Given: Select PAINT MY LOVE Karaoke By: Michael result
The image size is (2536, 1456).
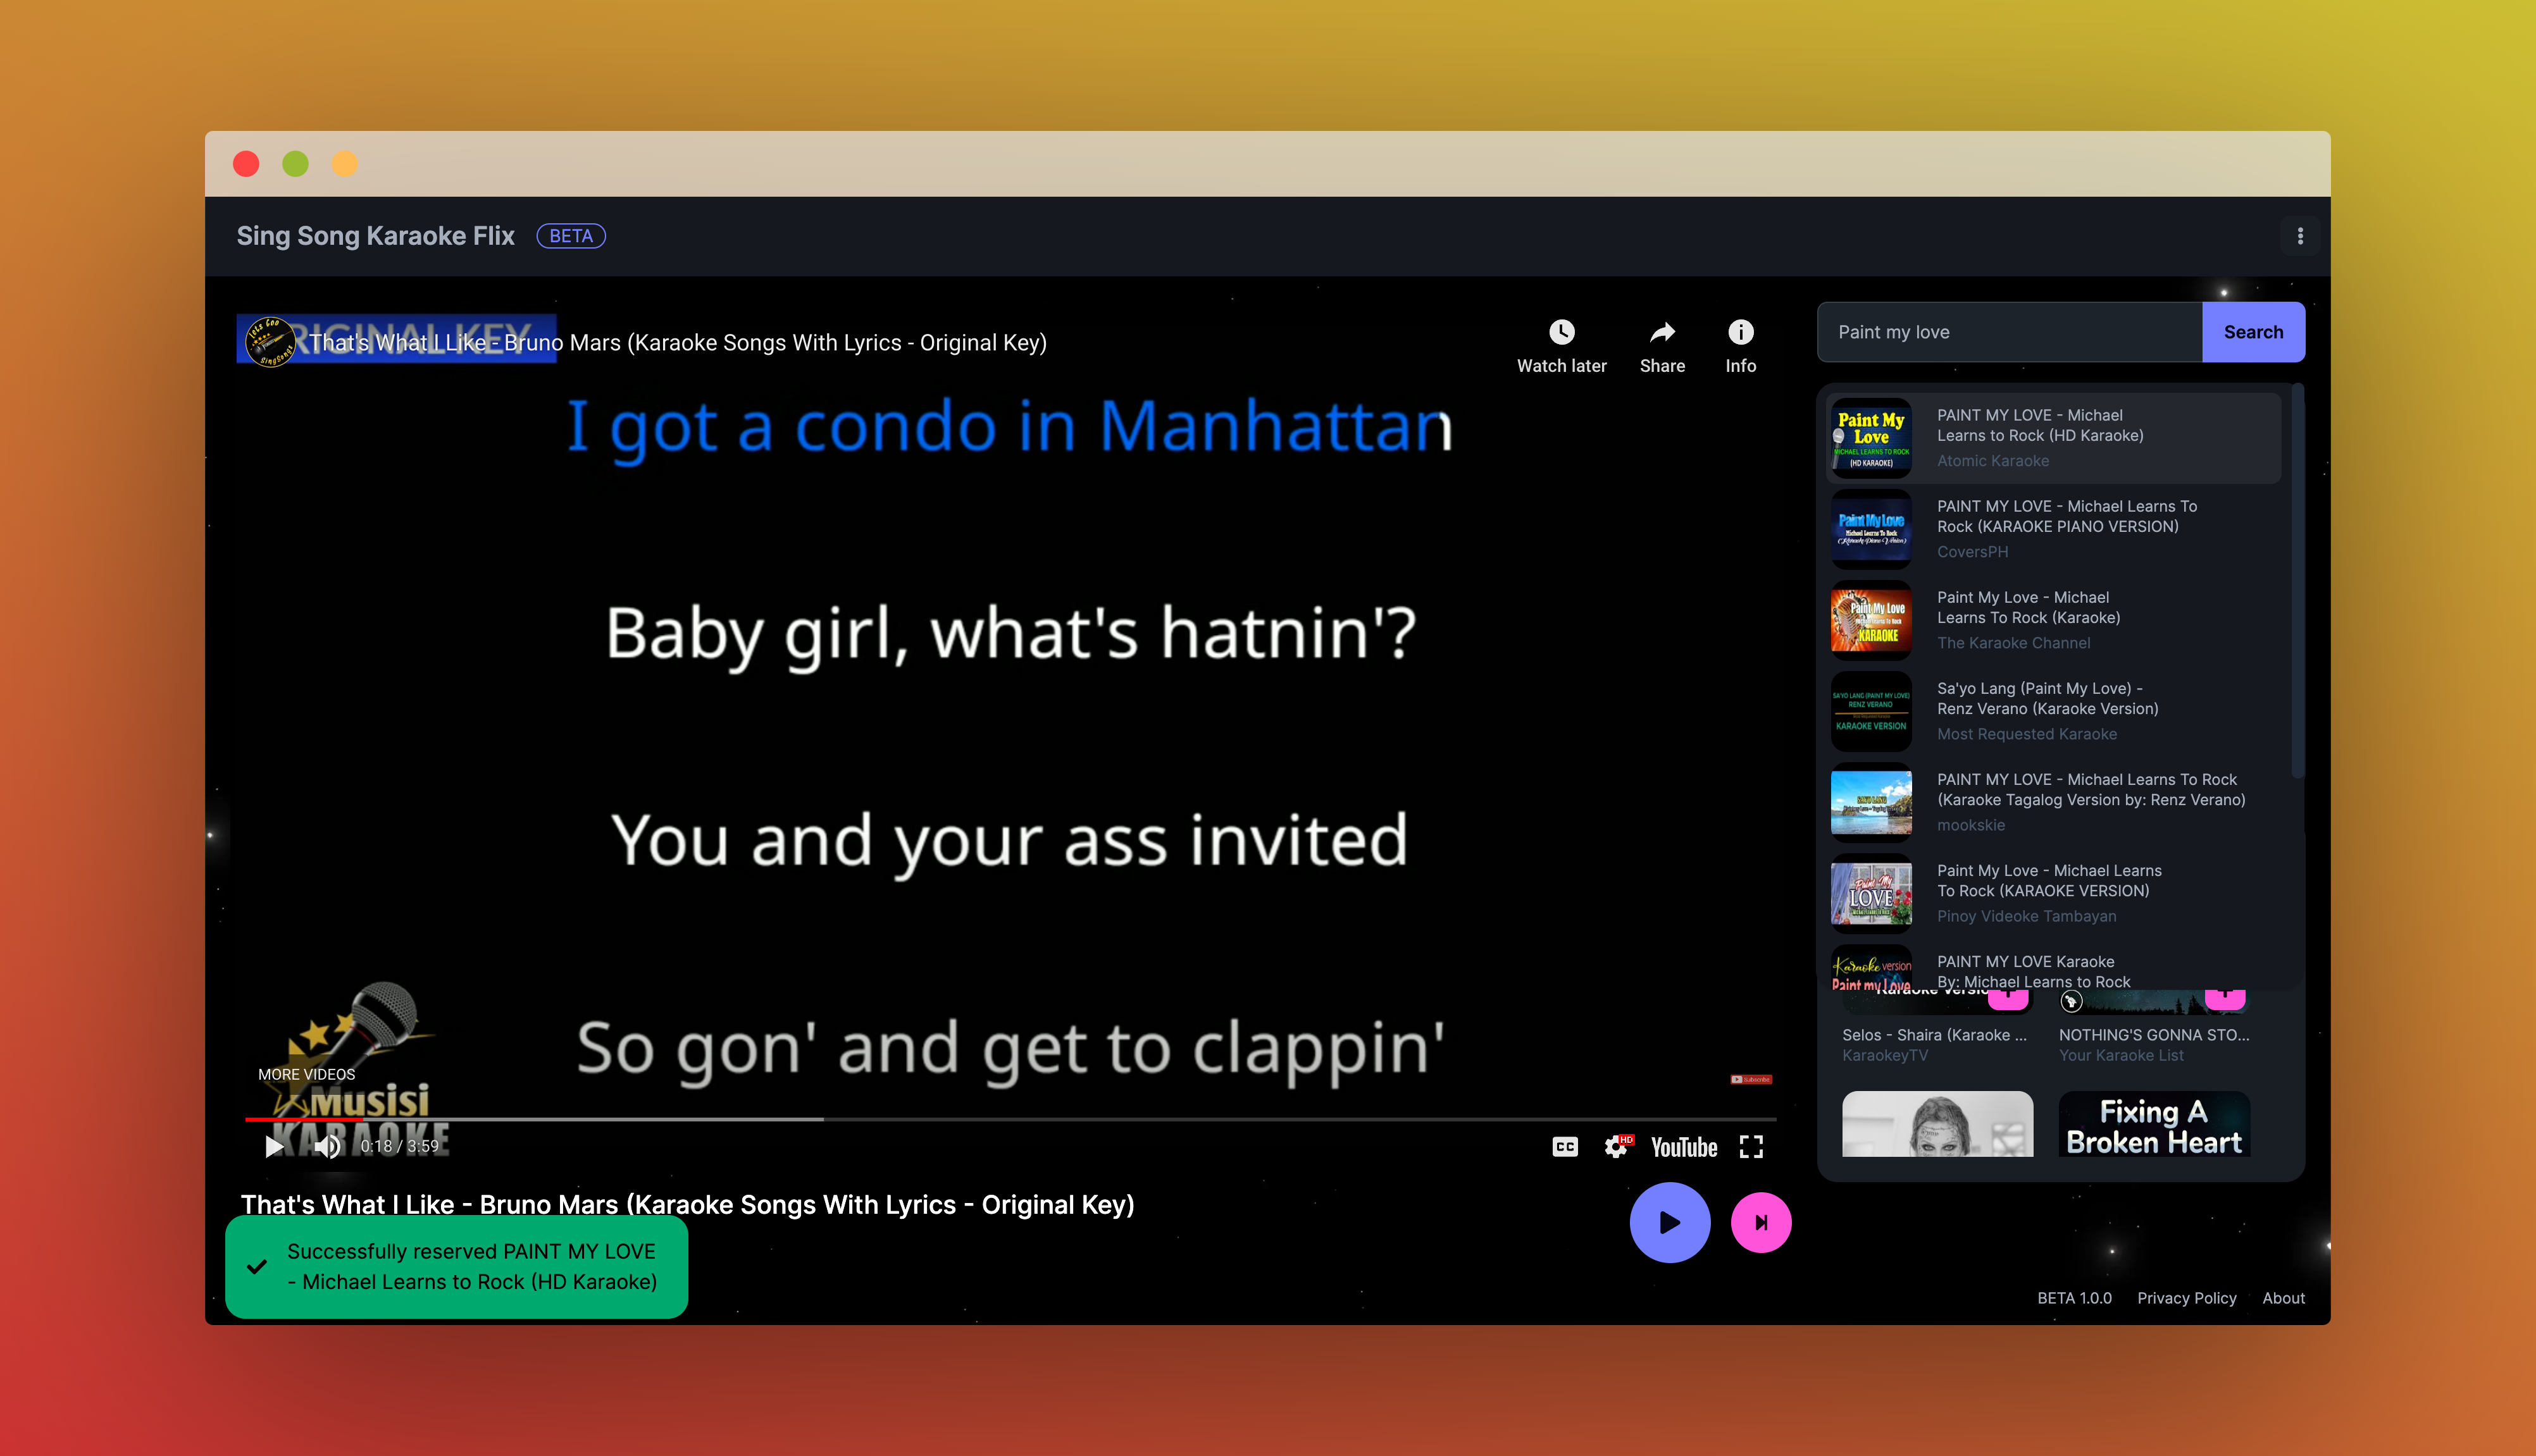Looking at the screenshot, I should 2053,967.
